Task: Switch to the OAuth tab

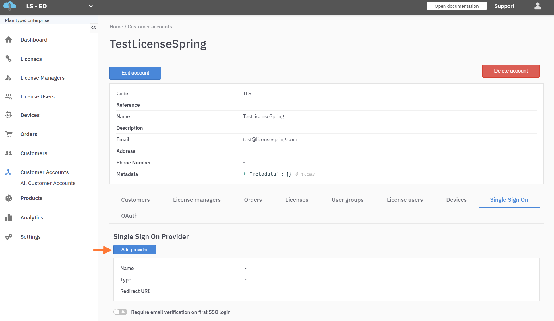Action: pyautogui.click(x=129, y=216)
